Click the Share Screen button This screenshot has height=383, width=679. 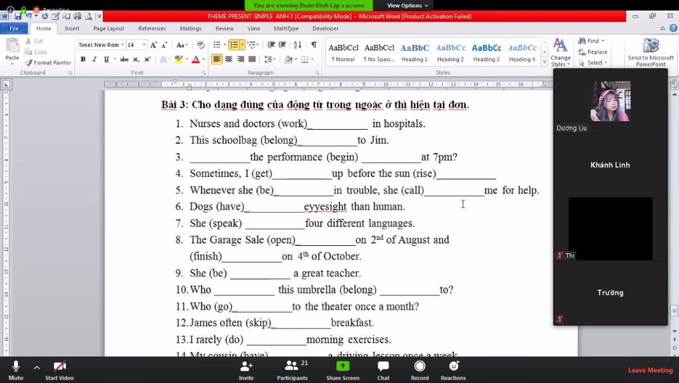[x=343, y=370]
